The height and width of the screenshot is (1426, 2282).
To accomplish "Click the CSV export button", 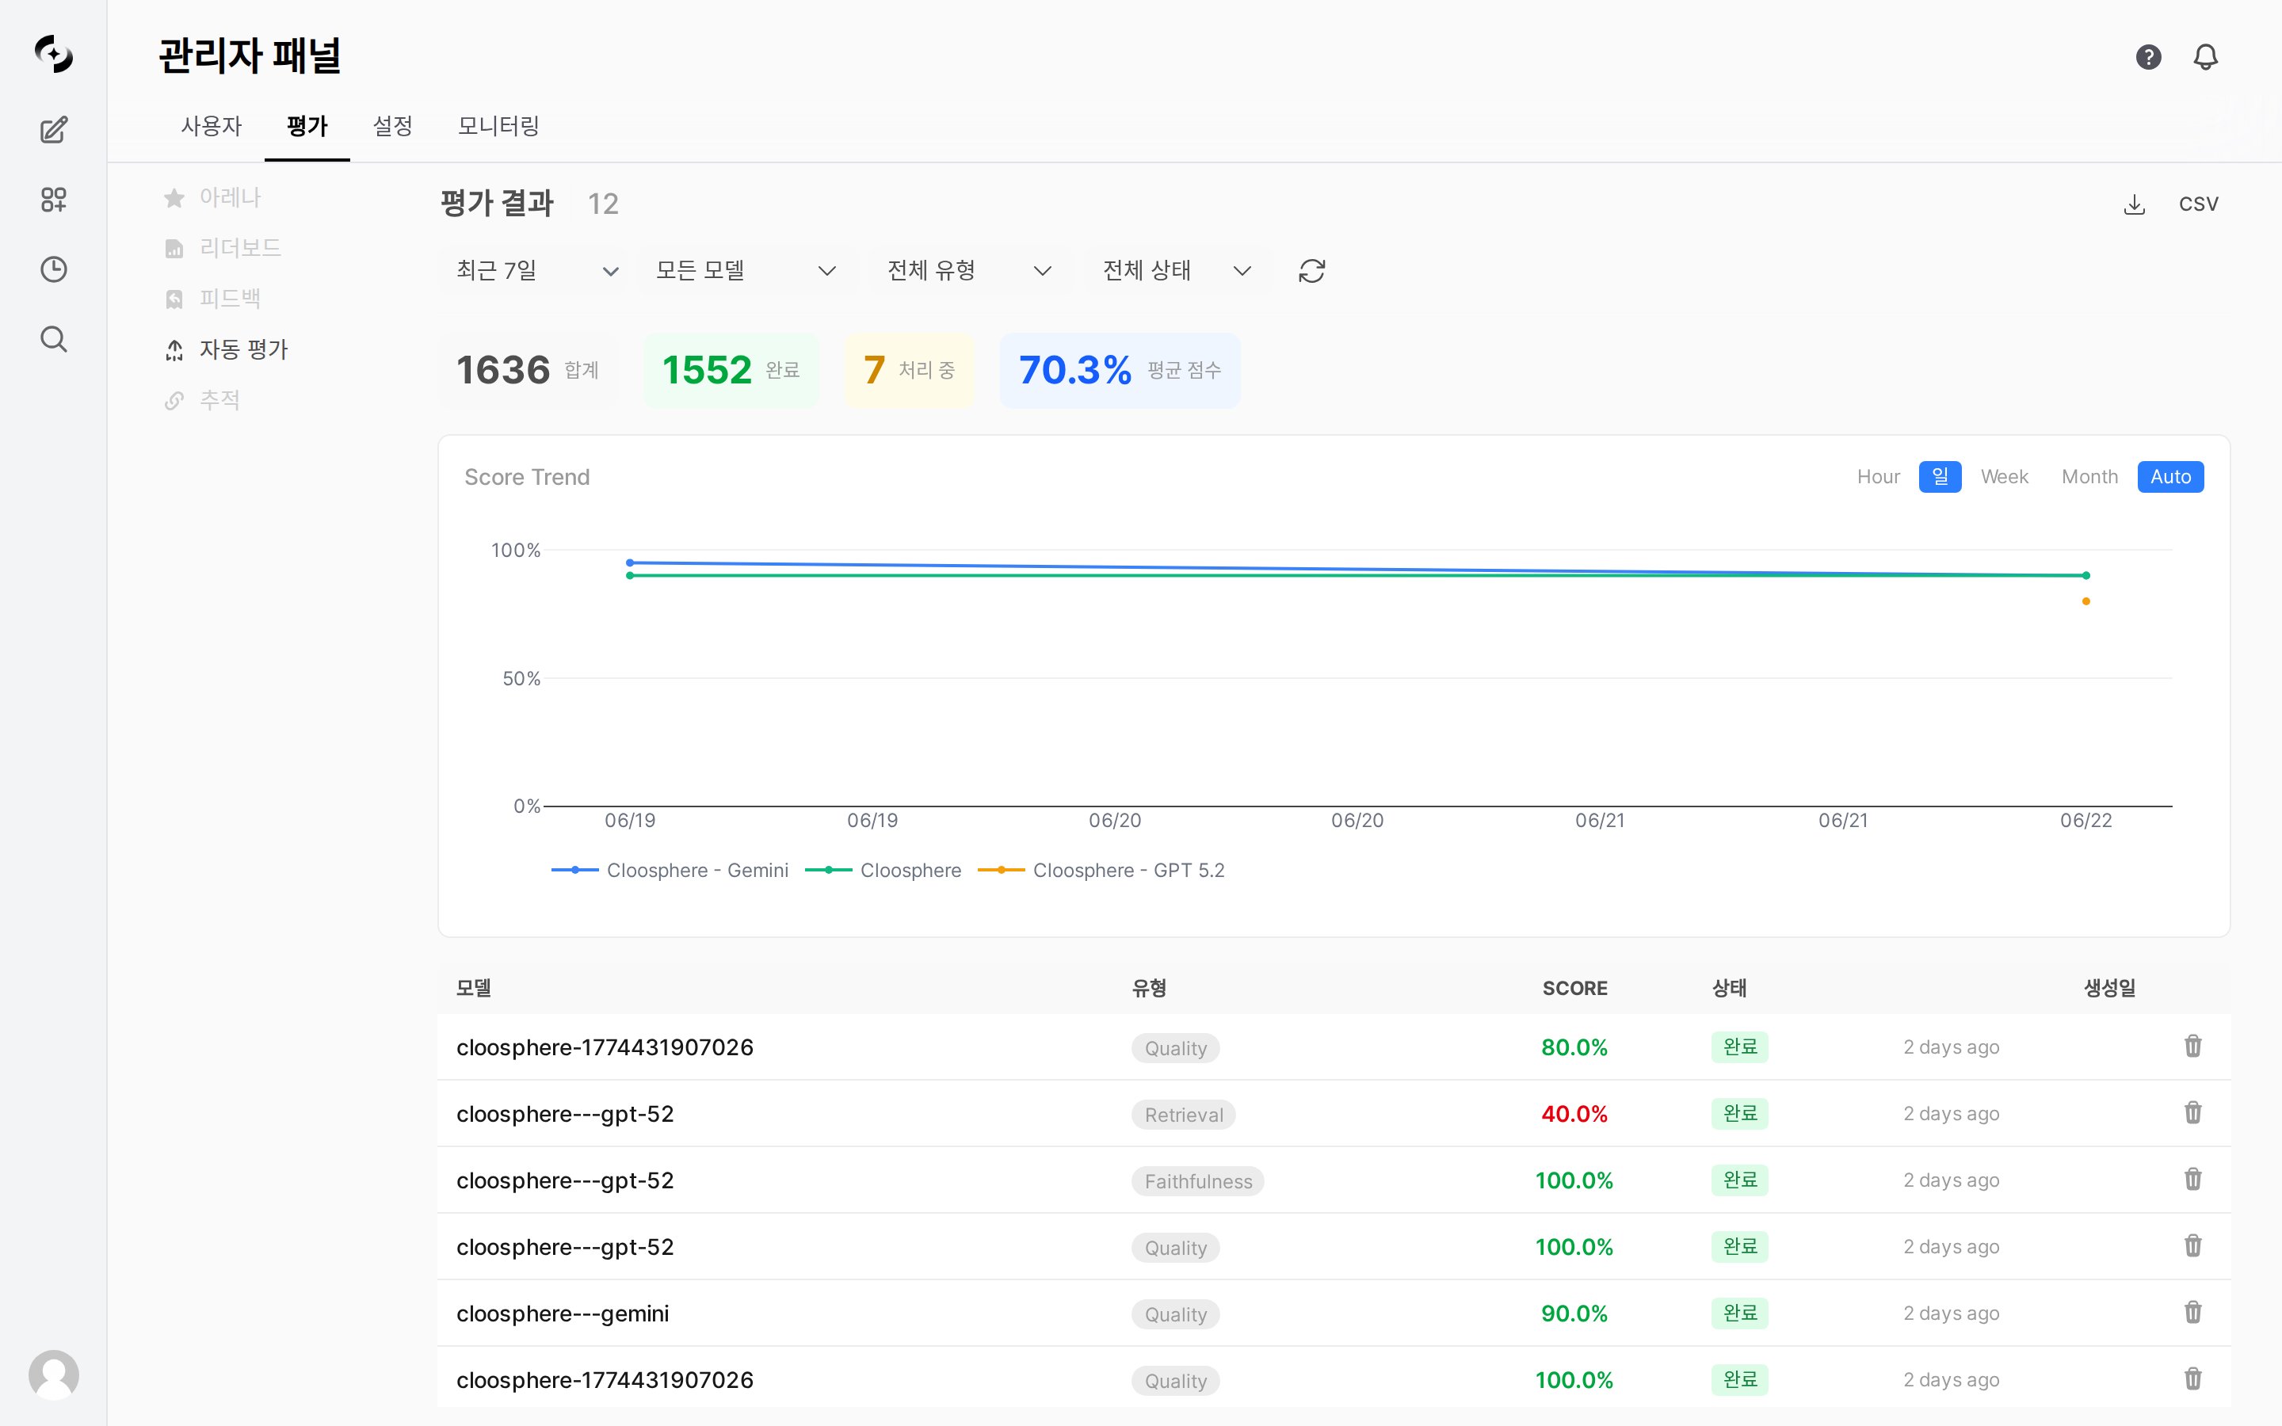I will click(x=2198, y=204).
